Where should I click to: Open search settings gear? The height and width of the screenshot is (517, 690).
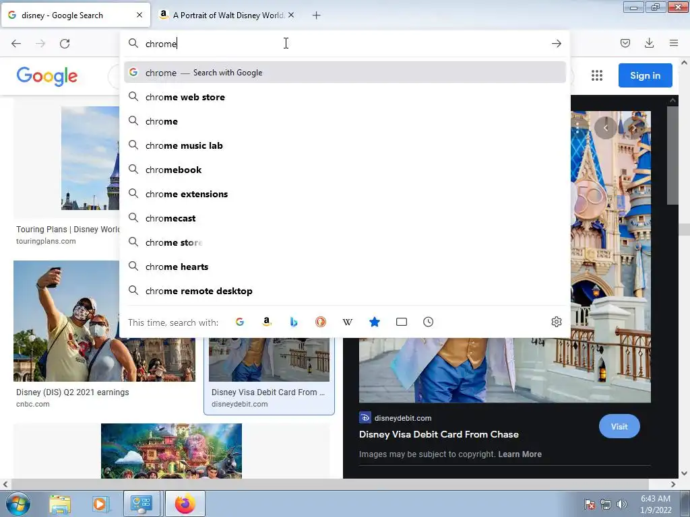click(556, 322)
